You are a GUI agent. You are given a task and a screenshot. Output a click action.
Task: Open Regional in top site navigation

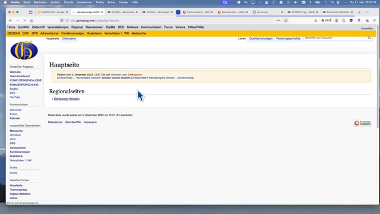(x=77, y=27)
